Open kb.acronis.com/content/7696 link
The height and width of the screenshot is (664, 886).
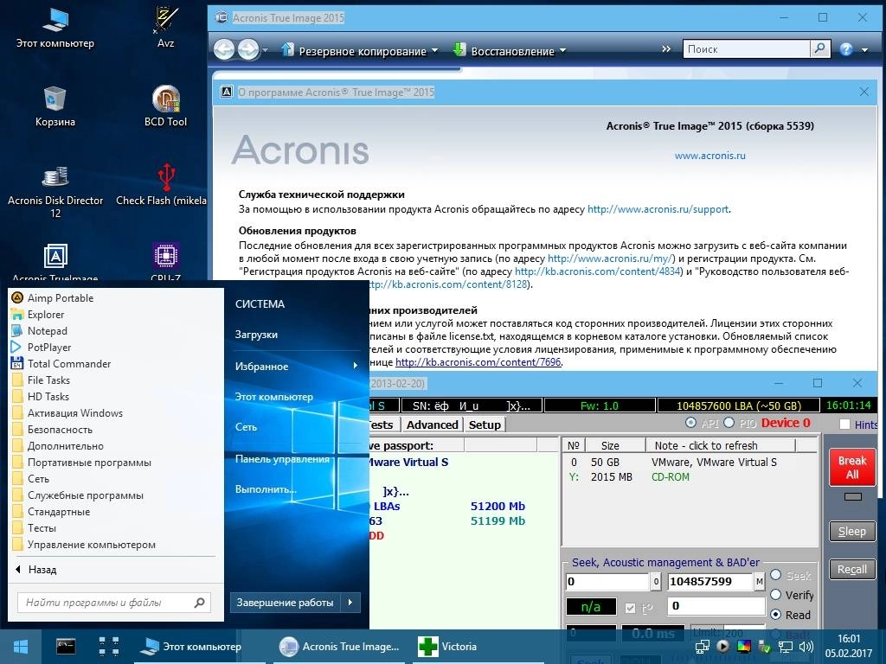478,362
